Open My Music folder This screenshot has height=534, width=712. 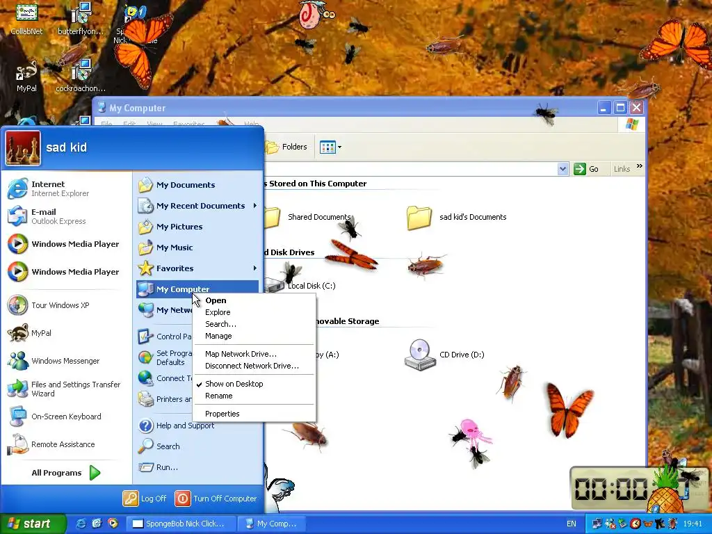click(197, 248)
